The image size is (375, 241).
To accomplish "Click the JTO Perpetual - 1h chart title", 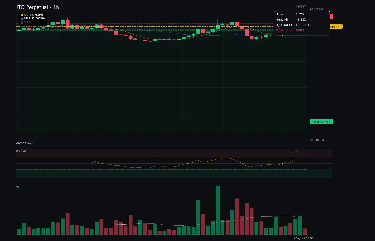I will coord(37,7).
